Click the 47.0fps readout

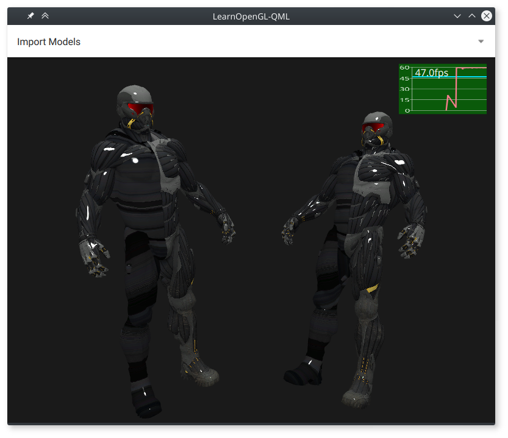point(432,73)
